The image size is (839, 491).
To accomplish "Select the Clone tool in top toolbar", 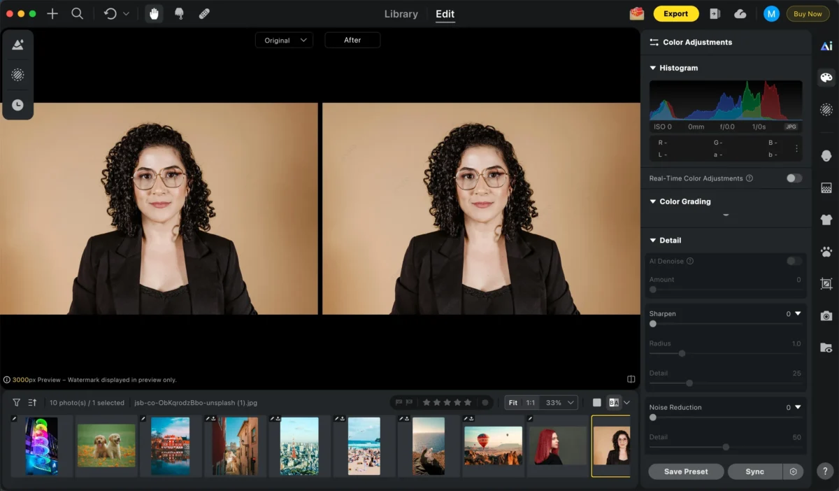I will pyautogui.click(x=180, y=13).
